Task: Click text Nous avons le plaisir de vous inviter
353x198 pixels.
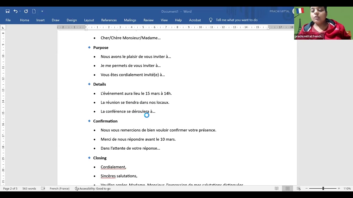Action: point(133,57)
